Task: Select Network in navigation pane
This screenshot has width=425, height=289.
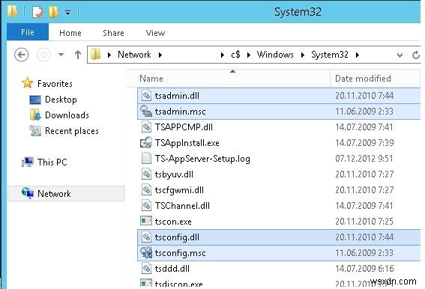Action: coord(54,194)
